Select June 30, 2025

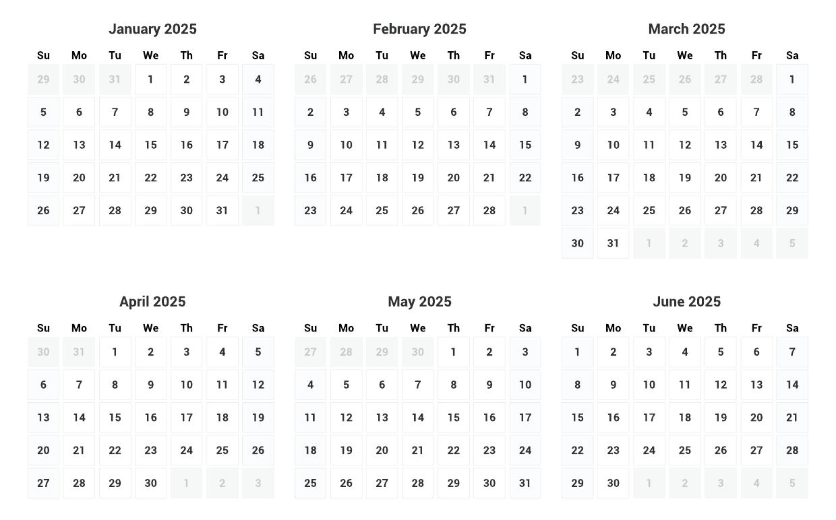point(613,483)
